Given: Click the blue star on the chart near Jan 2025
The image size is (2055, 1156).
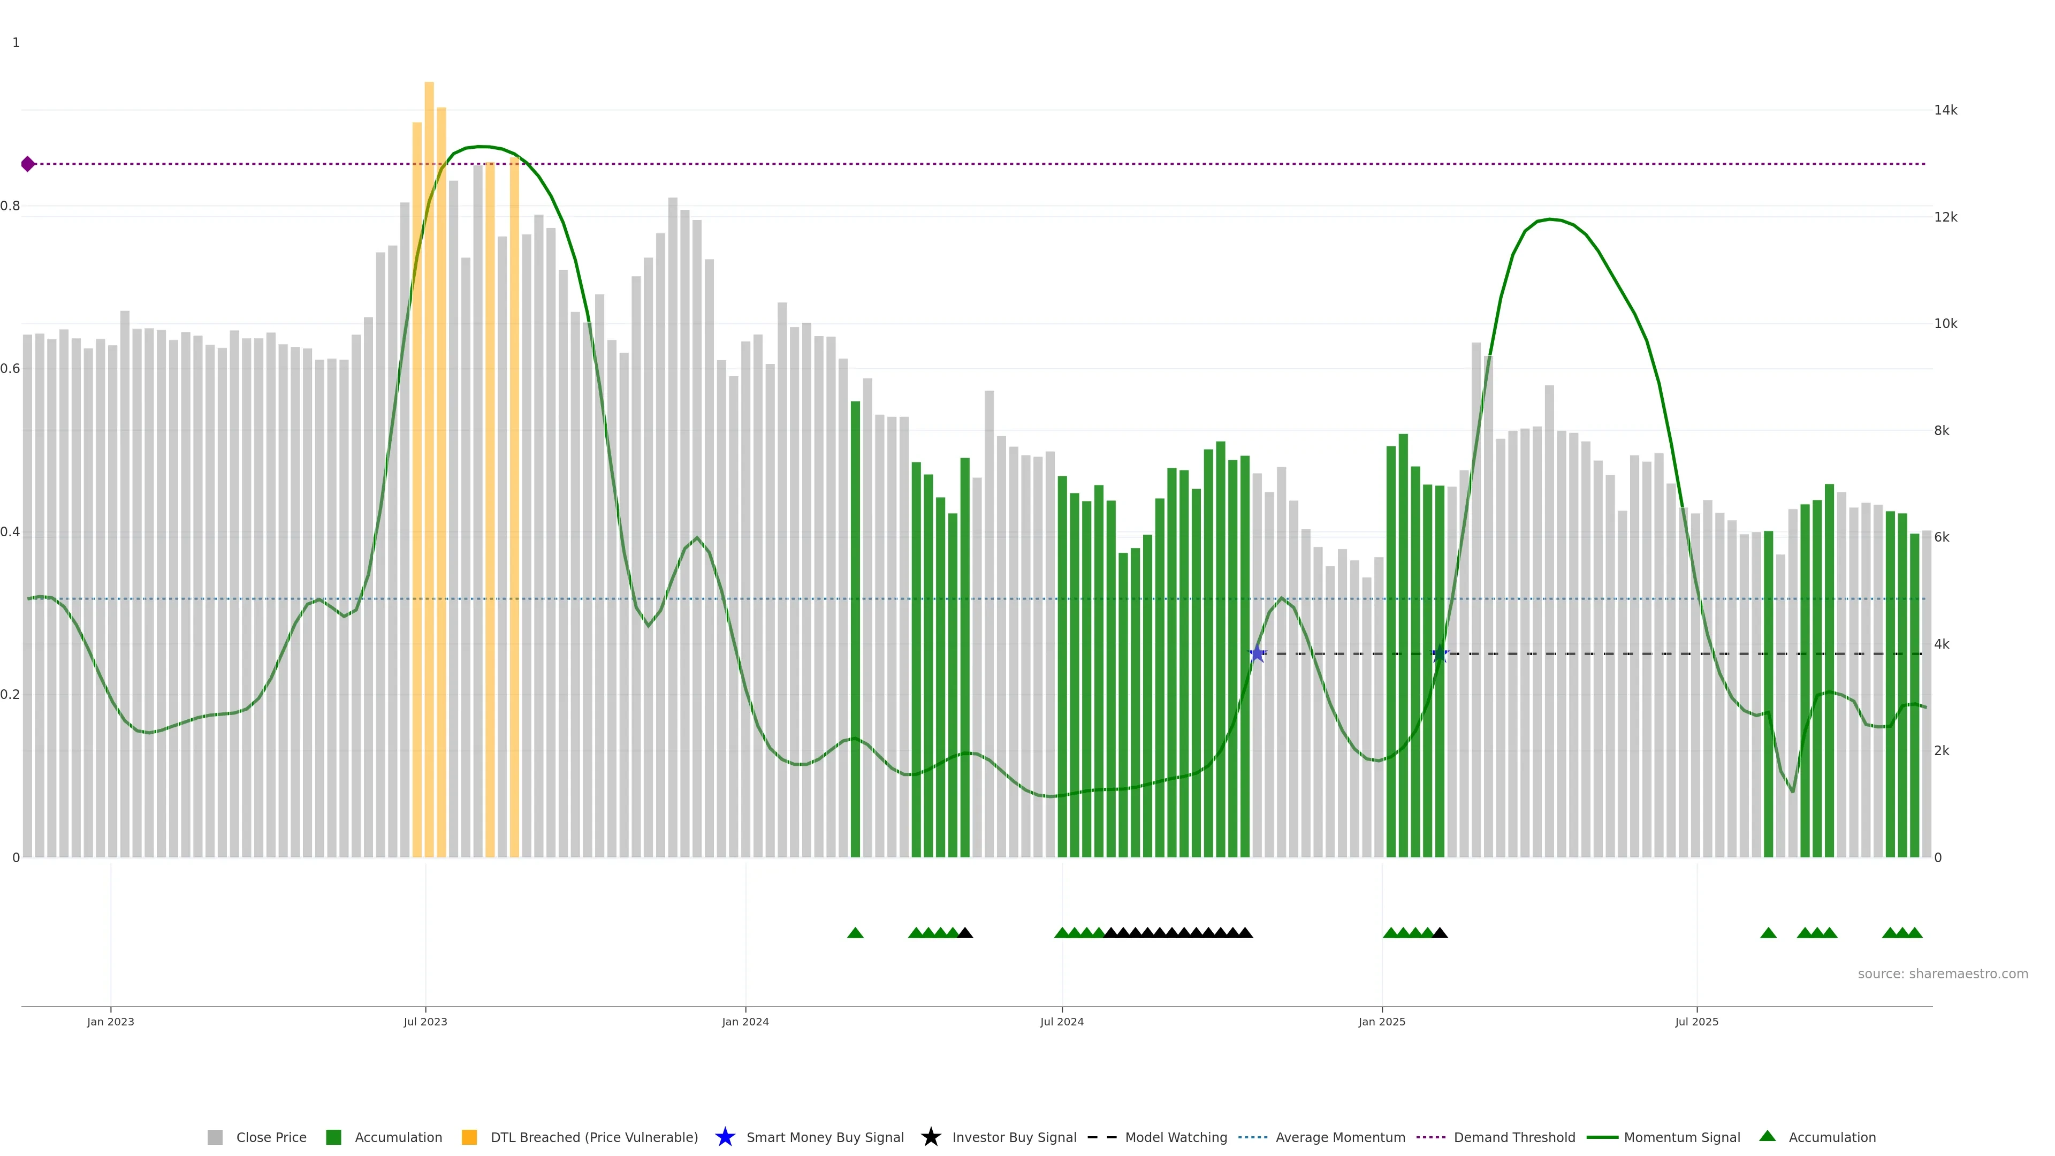Looking at the screenshot, I should tap(1440, 654).
